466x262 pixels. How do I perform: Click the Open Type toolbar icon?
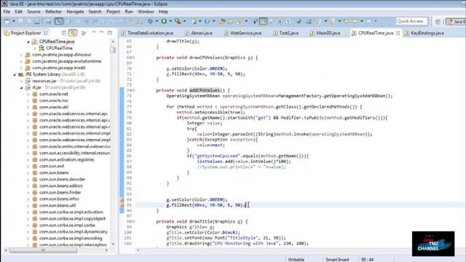pos(222,21)
